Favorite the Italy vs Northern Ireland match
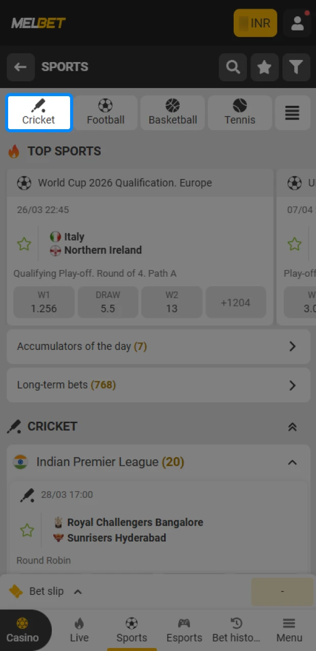The width and height of the screenshot is (316, 651). click(24, 244)
